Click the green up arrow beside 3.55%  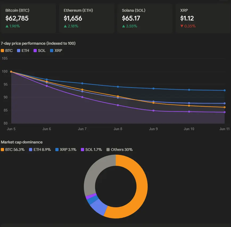[123, 26]
